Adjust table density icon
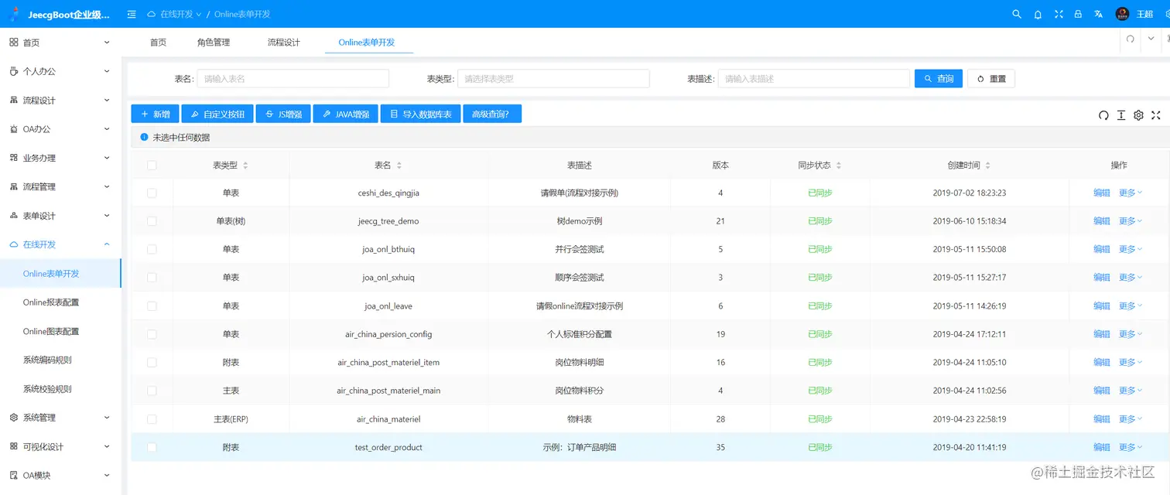The height and width of the screenshot is (495, 1170). coord(1121,115)
